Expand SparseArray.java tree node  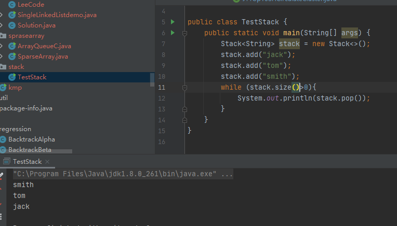[x=1, y=56]
